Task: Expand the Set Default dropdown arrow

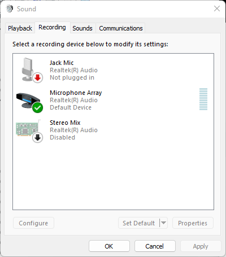Action: click(163, 223)
